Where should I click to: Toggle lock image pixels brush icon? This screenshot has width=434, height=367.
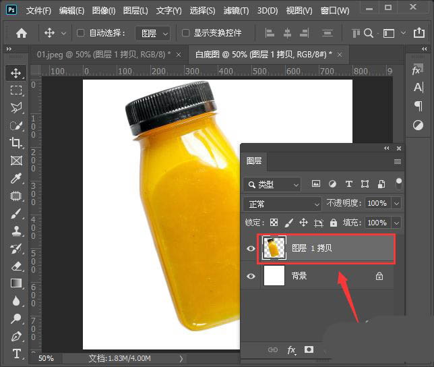[x=288, y=222]
